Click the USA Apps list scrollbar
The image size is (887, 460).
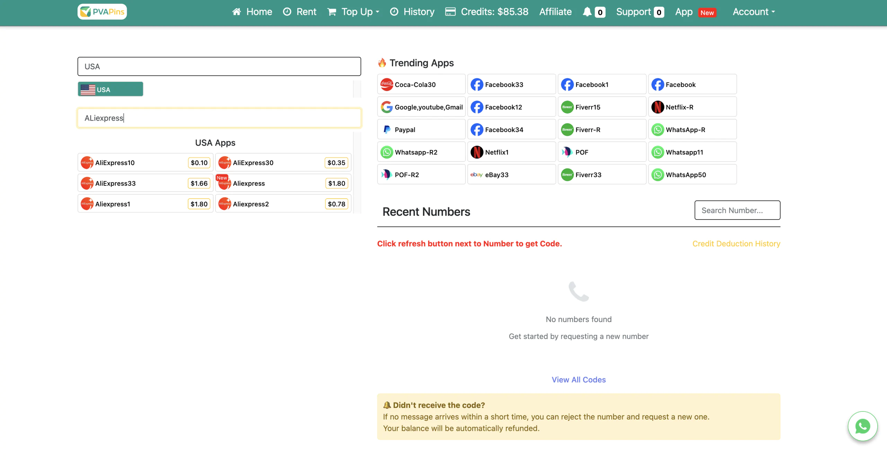click(357, 172)
